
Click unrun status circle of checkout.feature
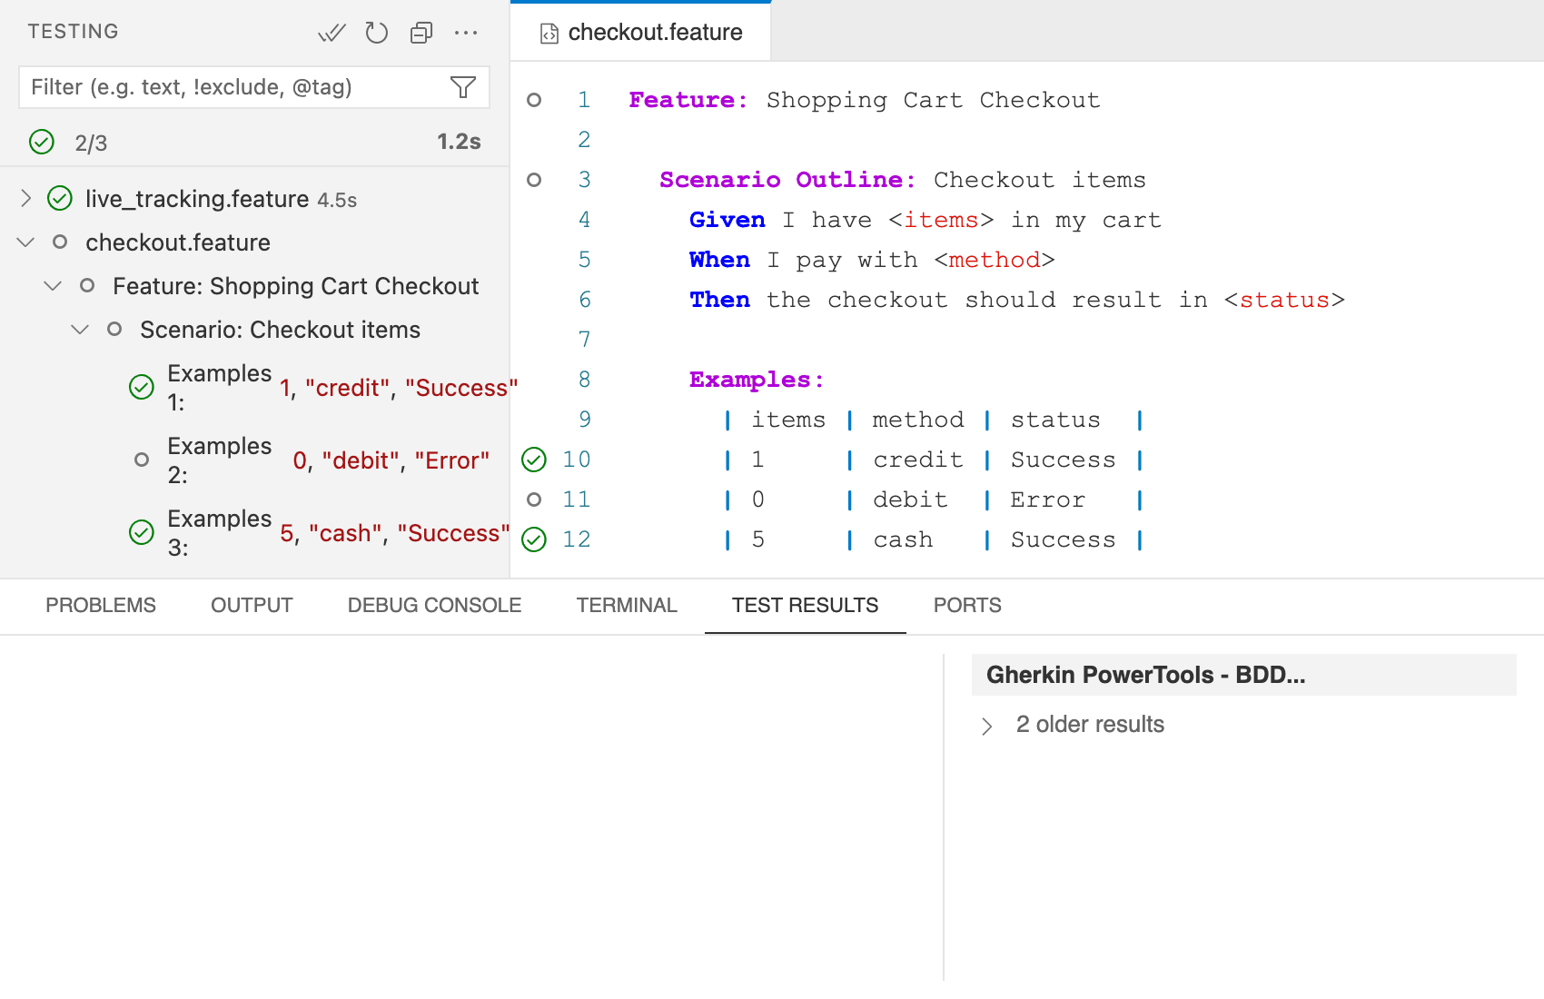pos(60,242)
